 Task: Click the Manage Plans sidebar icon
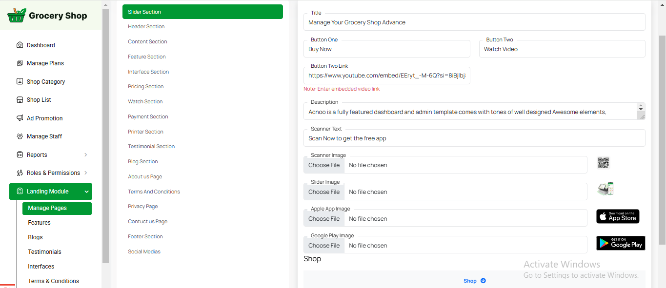click(x=20, y=63)
